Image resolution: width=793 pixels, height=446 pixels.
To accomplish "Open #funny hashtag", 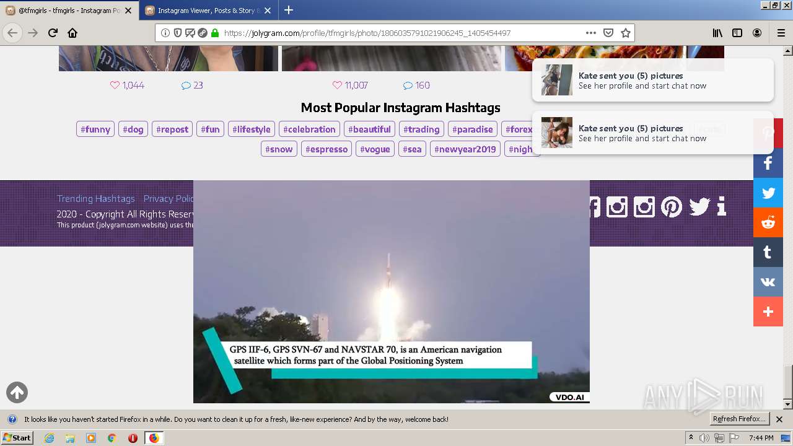I will 95,129.
